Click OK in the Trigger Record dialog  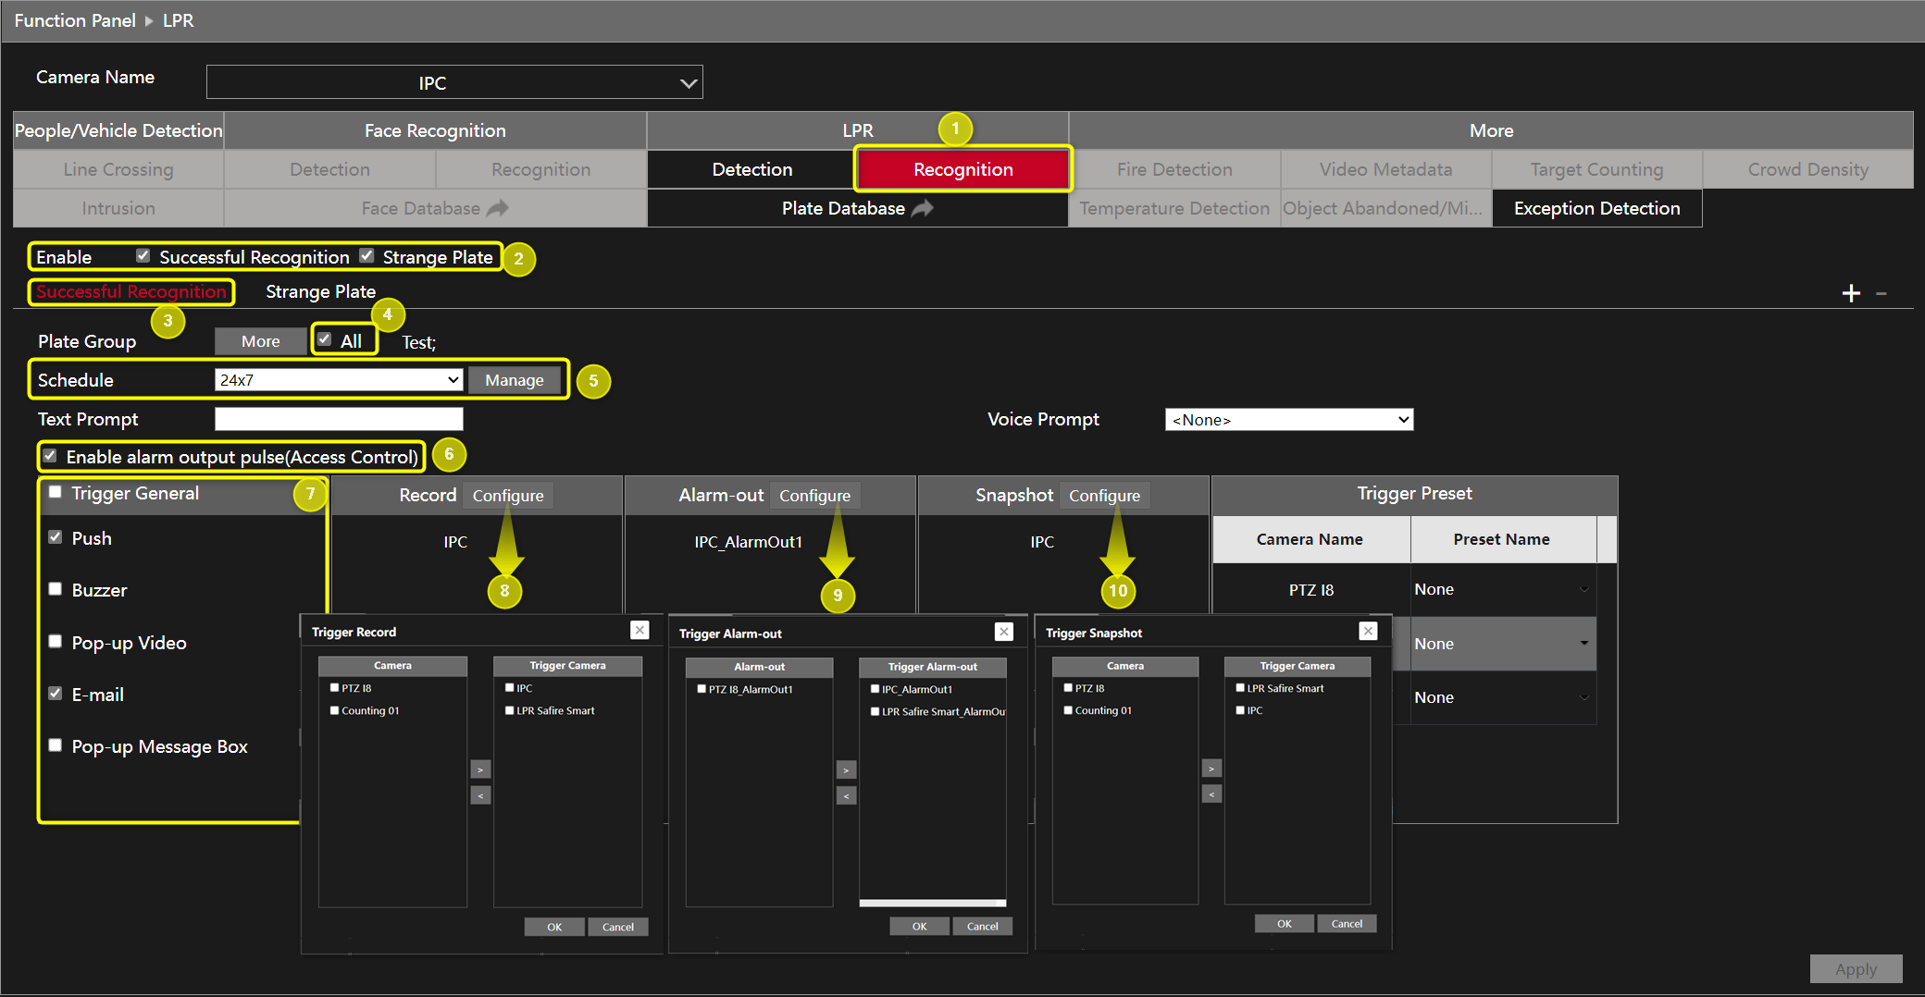[x=553, y=926]
